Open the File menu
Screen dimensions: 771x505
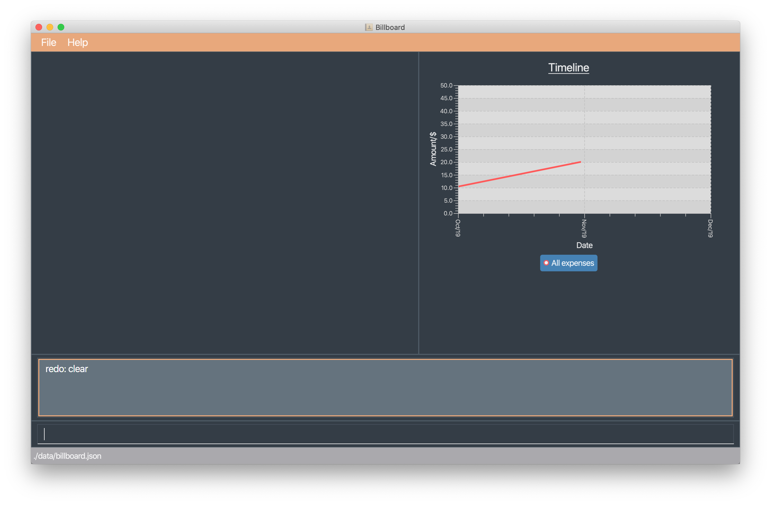click(x=48, y=42)
